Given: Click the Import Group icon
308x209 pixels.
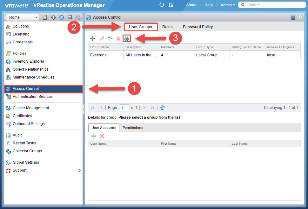Looking at the screenshot, I should [127, 39].
